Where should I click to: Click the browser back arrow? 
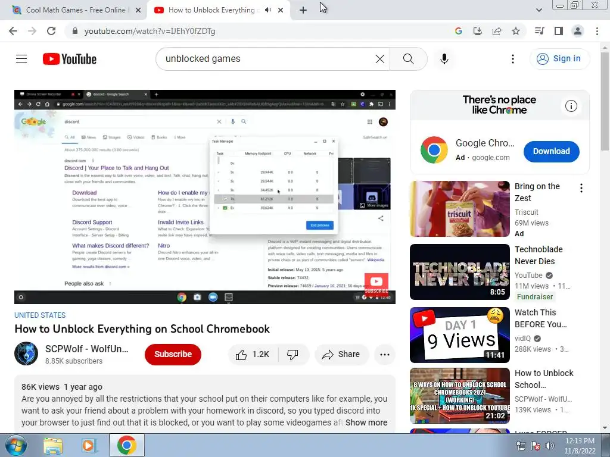coord(13,31)
